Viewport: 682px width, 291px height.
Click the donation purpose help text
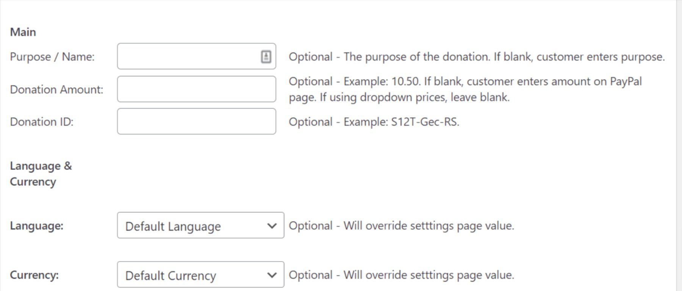477,57
